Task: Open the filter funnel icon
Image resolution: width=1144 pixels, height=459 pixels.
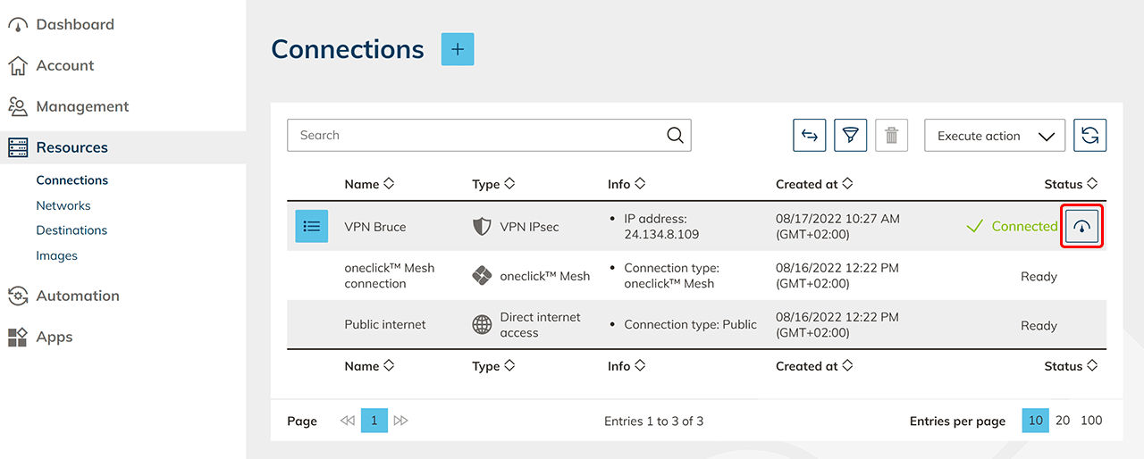Action: click(850, 136)
